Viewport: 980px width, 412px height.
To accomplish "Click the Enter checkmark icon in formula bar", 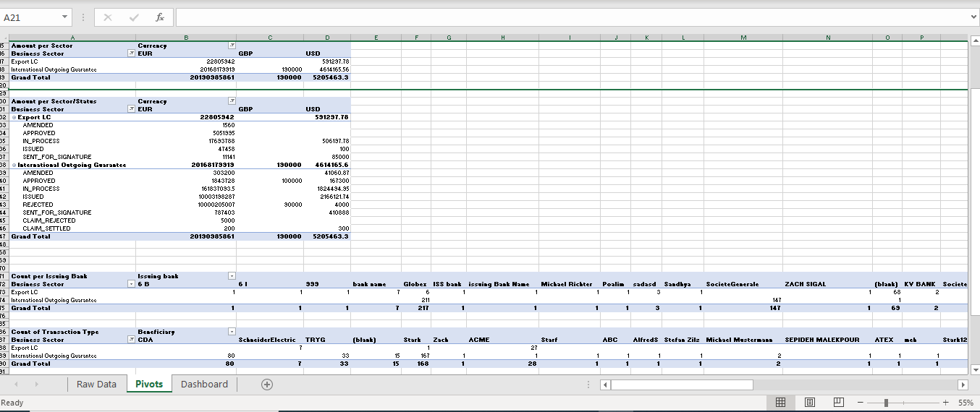I will [133, 17].
